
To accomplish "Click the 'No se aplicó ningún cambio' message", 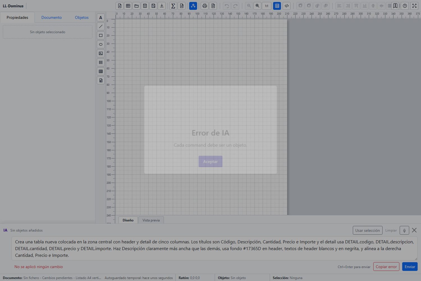I will pos(39,267).
